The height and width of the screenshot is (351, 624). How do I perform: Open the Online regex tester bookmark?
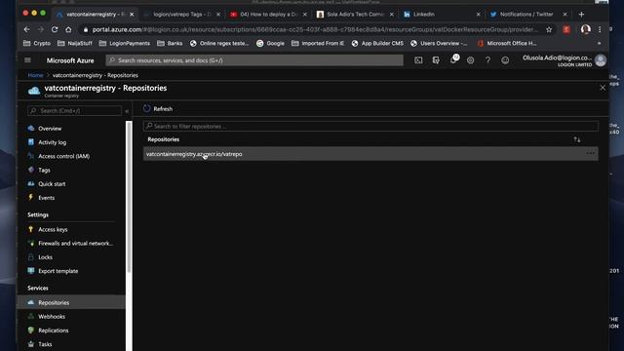click(x=219, y=43)
